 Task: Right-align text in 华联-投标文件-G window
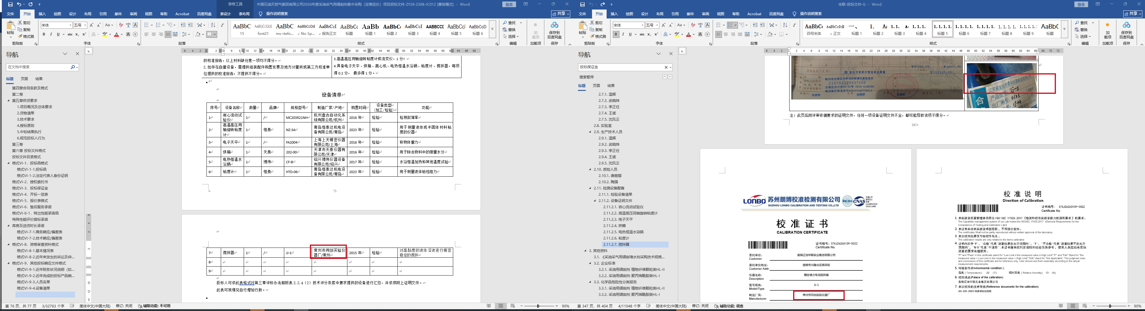tap(733, 34)
